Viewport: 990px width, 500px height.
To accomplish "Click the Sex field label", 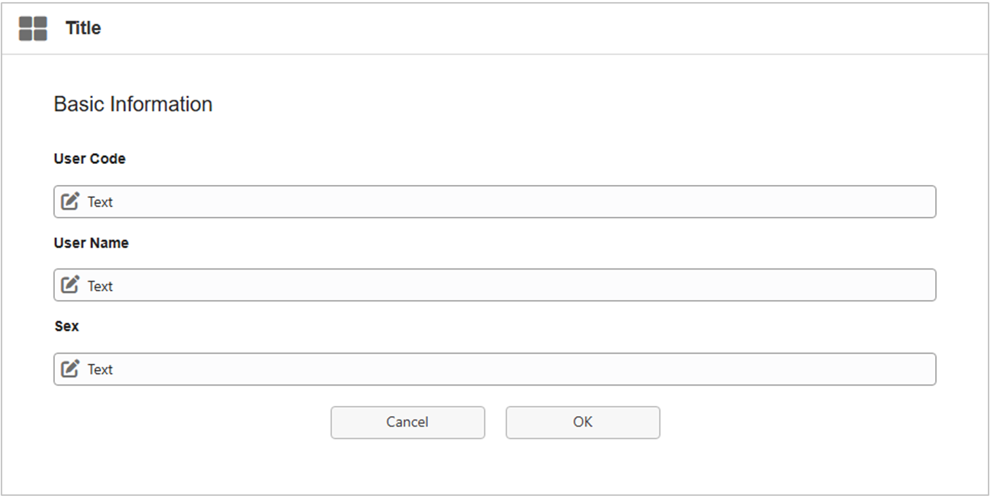I will (x=66, y=326).
